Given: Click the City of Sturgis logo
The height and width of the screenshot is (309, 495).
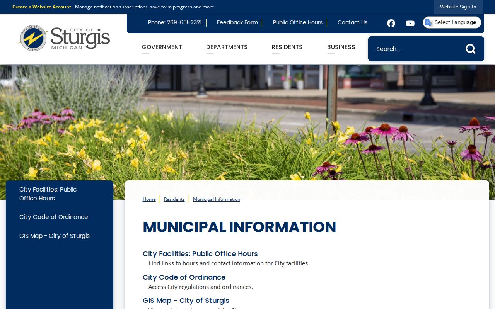Looking at the screenshot, I should [x=64, y=38].
